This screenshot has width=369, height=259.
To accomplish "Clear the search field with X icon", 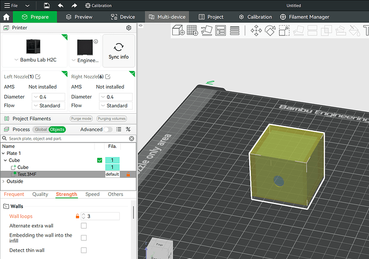I will [132, 138].
